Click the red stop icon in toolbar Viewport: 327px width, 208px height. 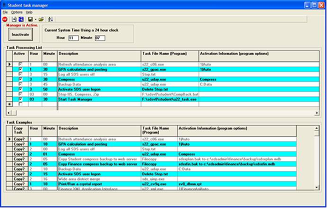pyautogui.click(x=5, y=19)
